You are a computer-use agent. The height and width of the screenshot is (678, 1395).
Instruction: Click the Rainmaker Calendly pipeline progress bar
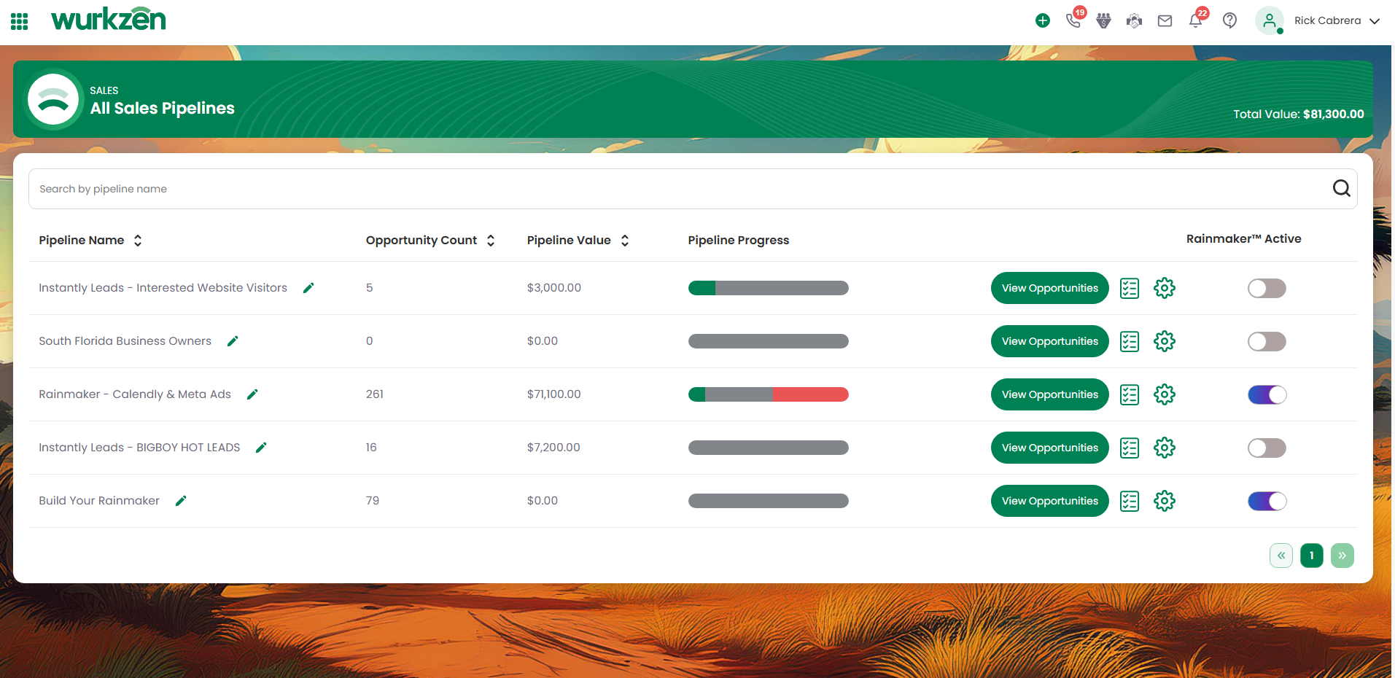(x=768, y=394)
